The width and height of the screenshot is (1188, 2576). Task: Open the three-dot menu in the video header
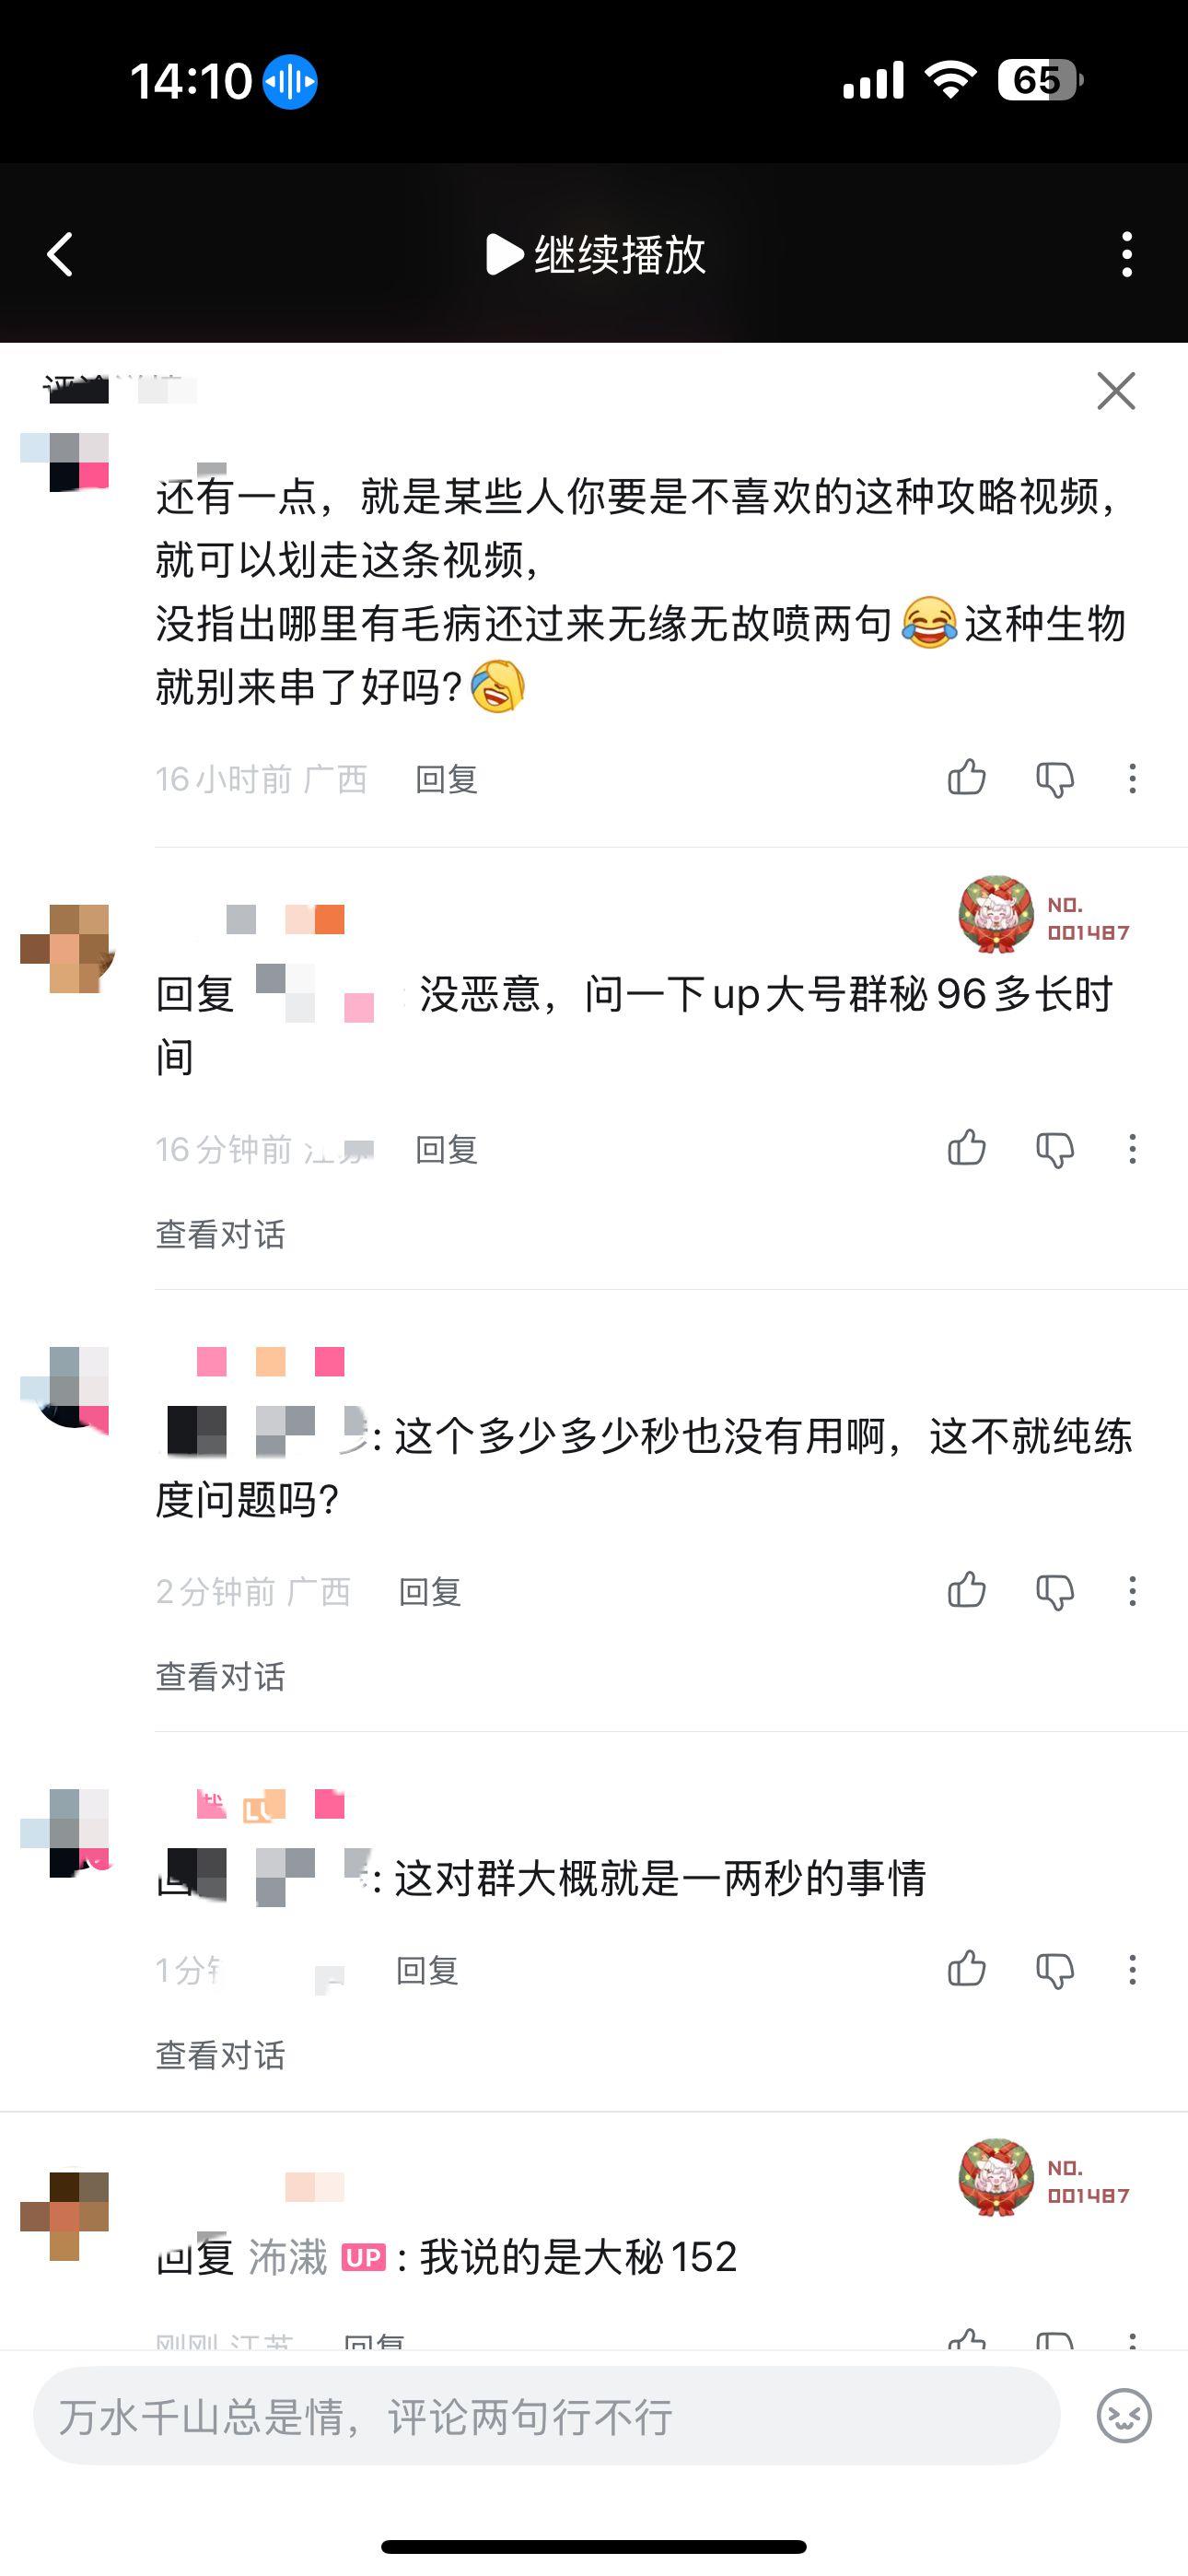(x=1127, y=254)
